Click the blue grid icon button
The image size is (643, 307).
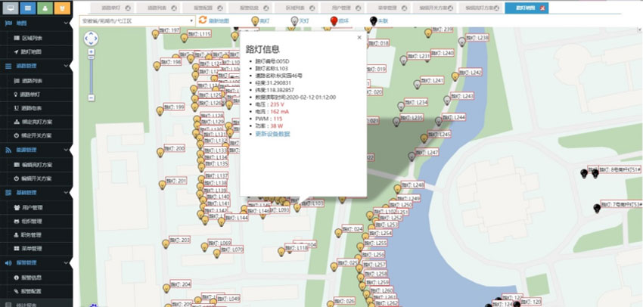[26, 8]
